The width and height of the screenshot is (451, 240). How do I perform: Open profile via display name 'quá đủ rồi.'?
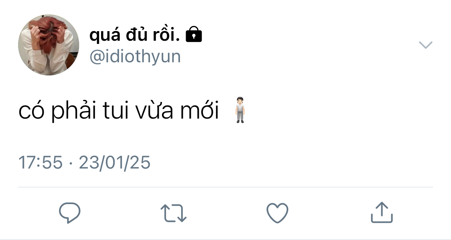(x=135, y=35)
